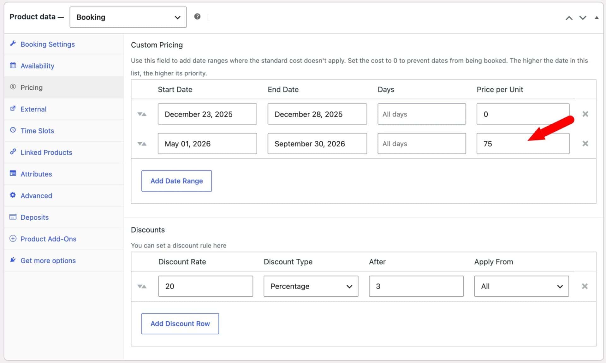Move Product data panel up
Viewport: 606px width, 363px height.
(x=569, y=18)
